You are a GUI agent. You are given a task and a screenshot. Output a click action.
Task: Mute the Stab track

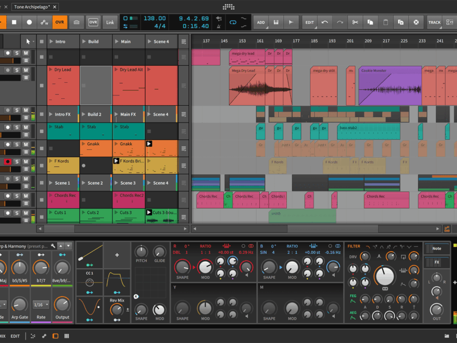coord(26,127)
